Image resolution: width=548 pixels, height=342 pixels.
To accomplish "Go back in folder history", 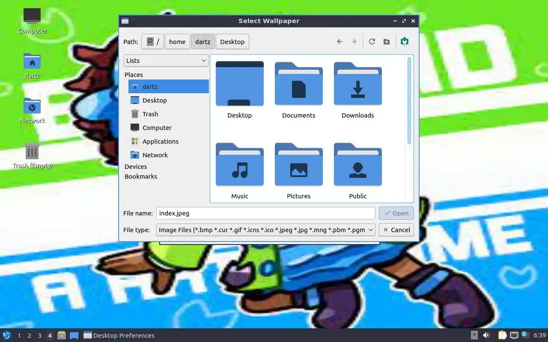I will tap(340, 41).
